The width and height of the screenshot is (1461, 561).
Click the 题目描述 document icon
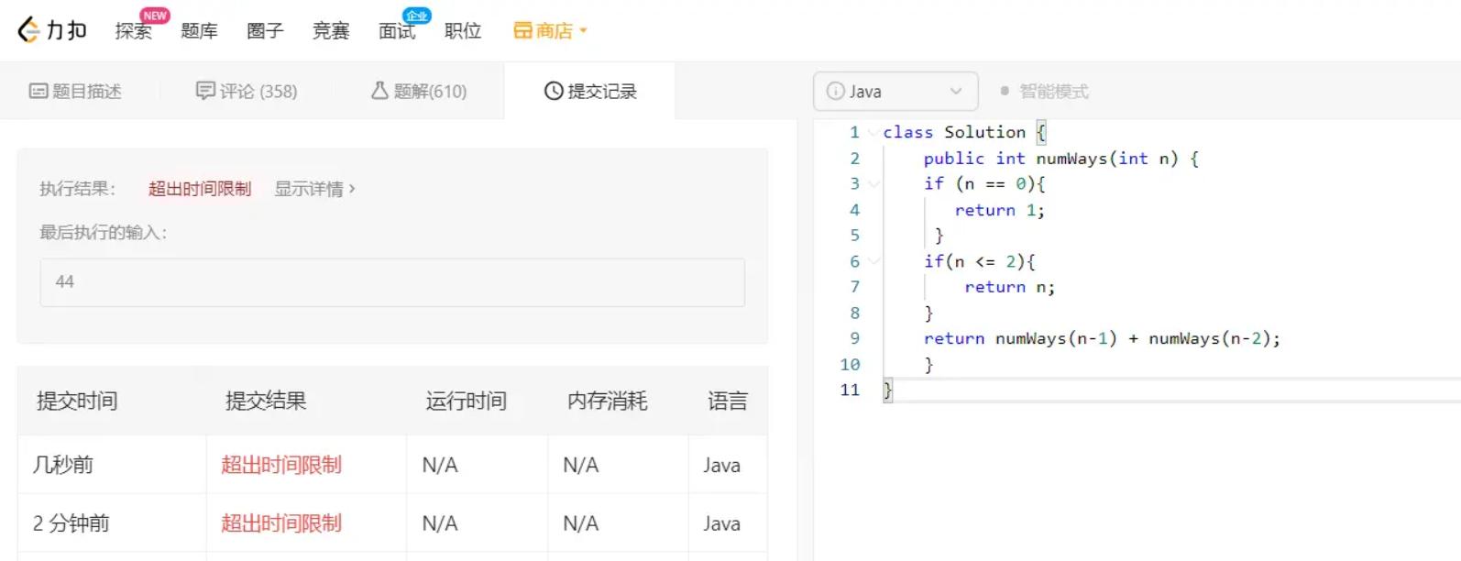click(38, 91)
